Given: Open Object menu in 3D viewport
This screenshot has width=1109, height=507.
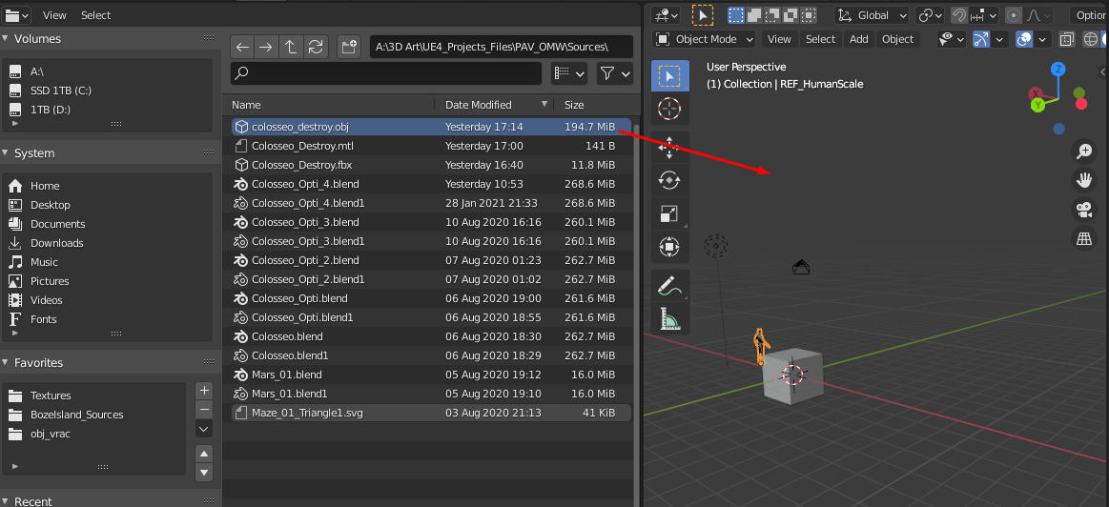Looking at the screenshot, I should pos(898,39).
